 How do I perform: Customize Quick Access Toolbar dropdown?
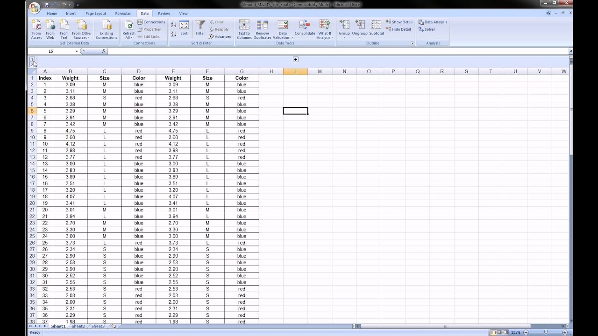tap(78, 5)
